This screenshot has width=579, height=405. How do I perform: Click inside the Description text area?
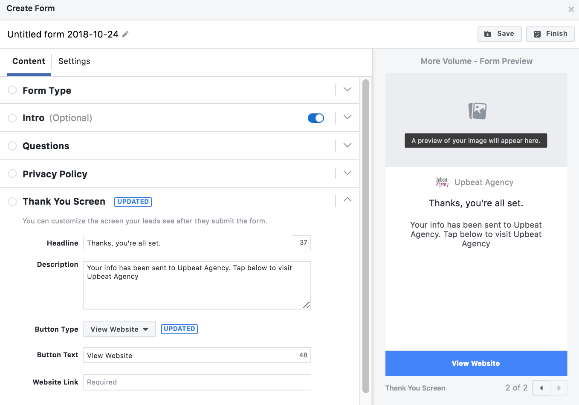pos(197,285)
